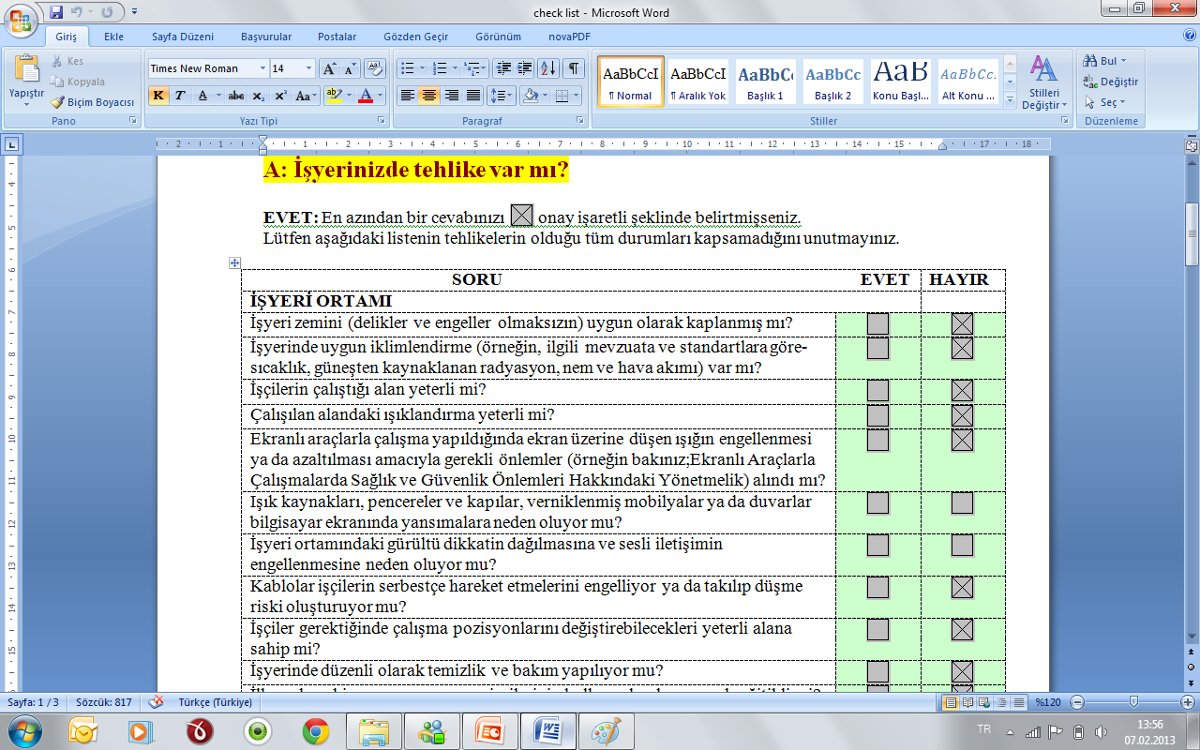Show paragraph marks (¶)
The height and width of the screenshot is (750, 1200).
[573, 68]
